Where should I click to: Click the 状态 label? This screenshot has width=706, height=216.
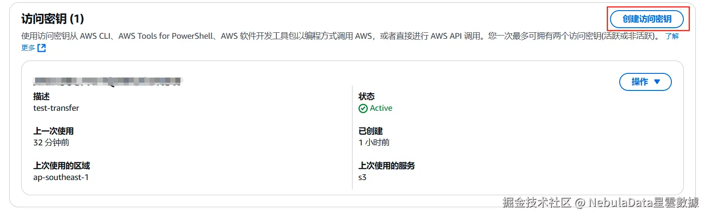pos(366,96)
